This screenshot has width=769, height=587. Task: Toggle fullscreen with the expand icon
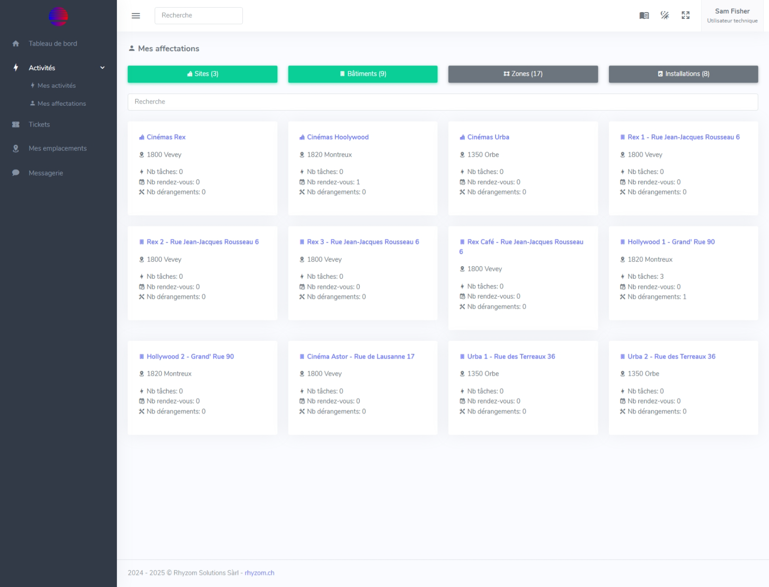click(686, 16)
